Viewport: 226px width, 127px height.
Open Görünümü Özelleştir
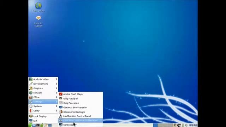click(81, 112)
